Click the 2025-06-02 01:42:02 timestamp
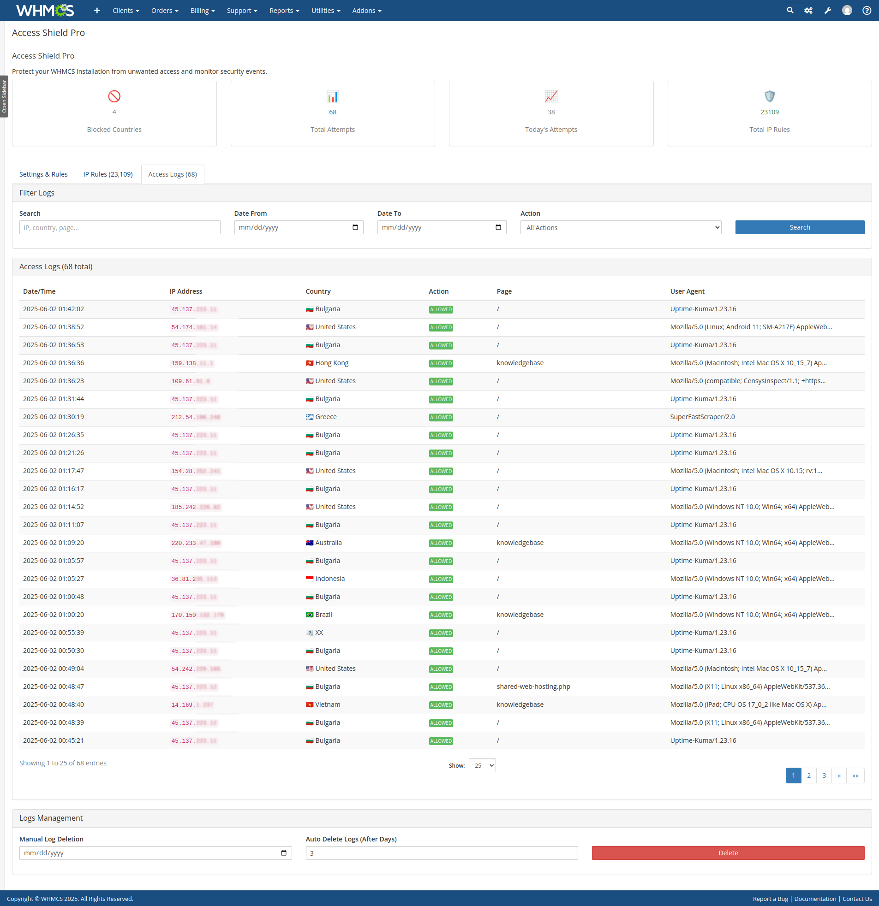879x906 pixels. tap(54, 309)
